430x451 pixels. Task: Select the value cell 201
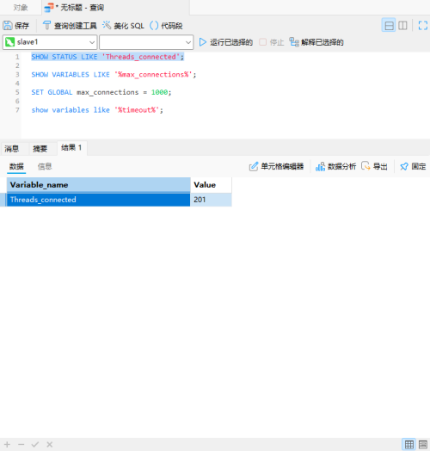tap(211, 200)
